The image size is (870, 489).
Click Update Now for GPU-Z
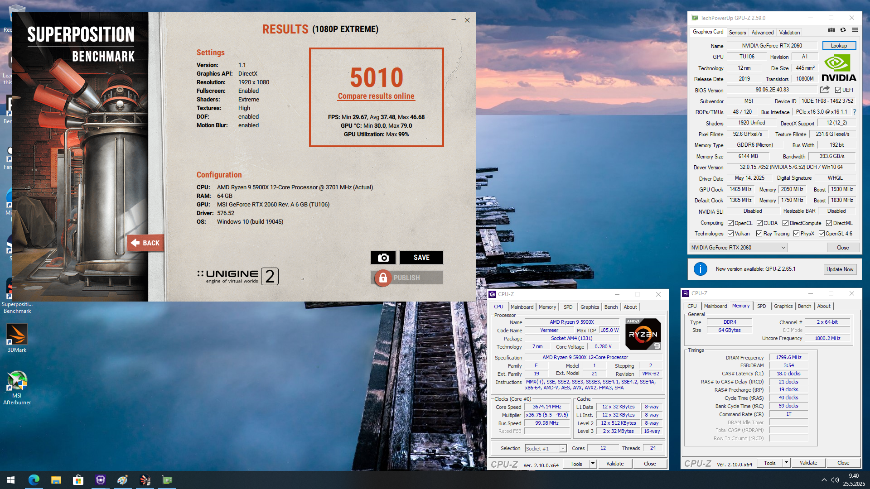[840, 269]
